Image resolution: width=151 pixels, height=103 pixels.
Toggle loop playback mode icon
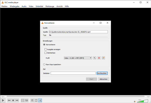pyautogui.click(x=36, y=100)
